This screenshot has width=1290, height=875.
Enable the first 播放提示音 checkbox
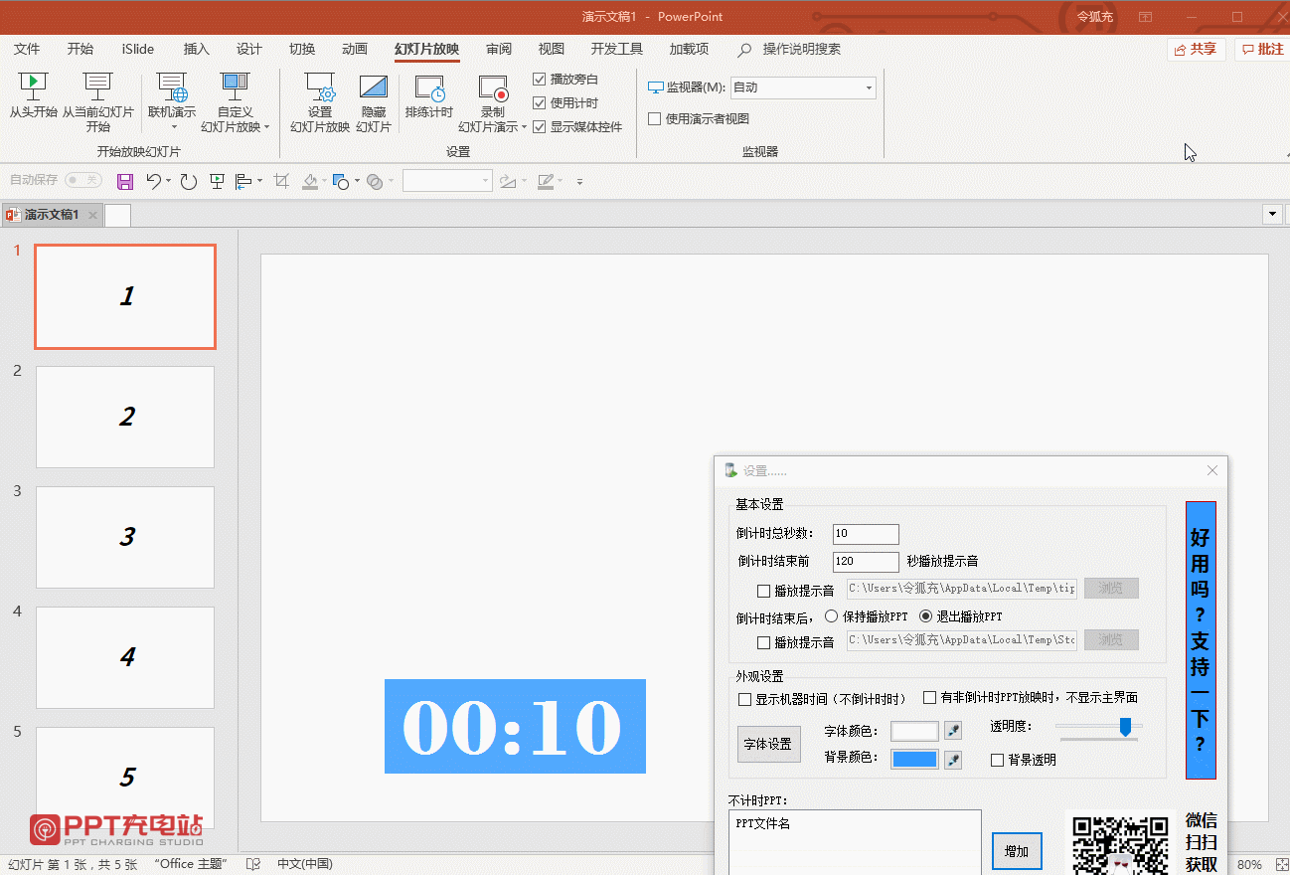coord(764,590)
